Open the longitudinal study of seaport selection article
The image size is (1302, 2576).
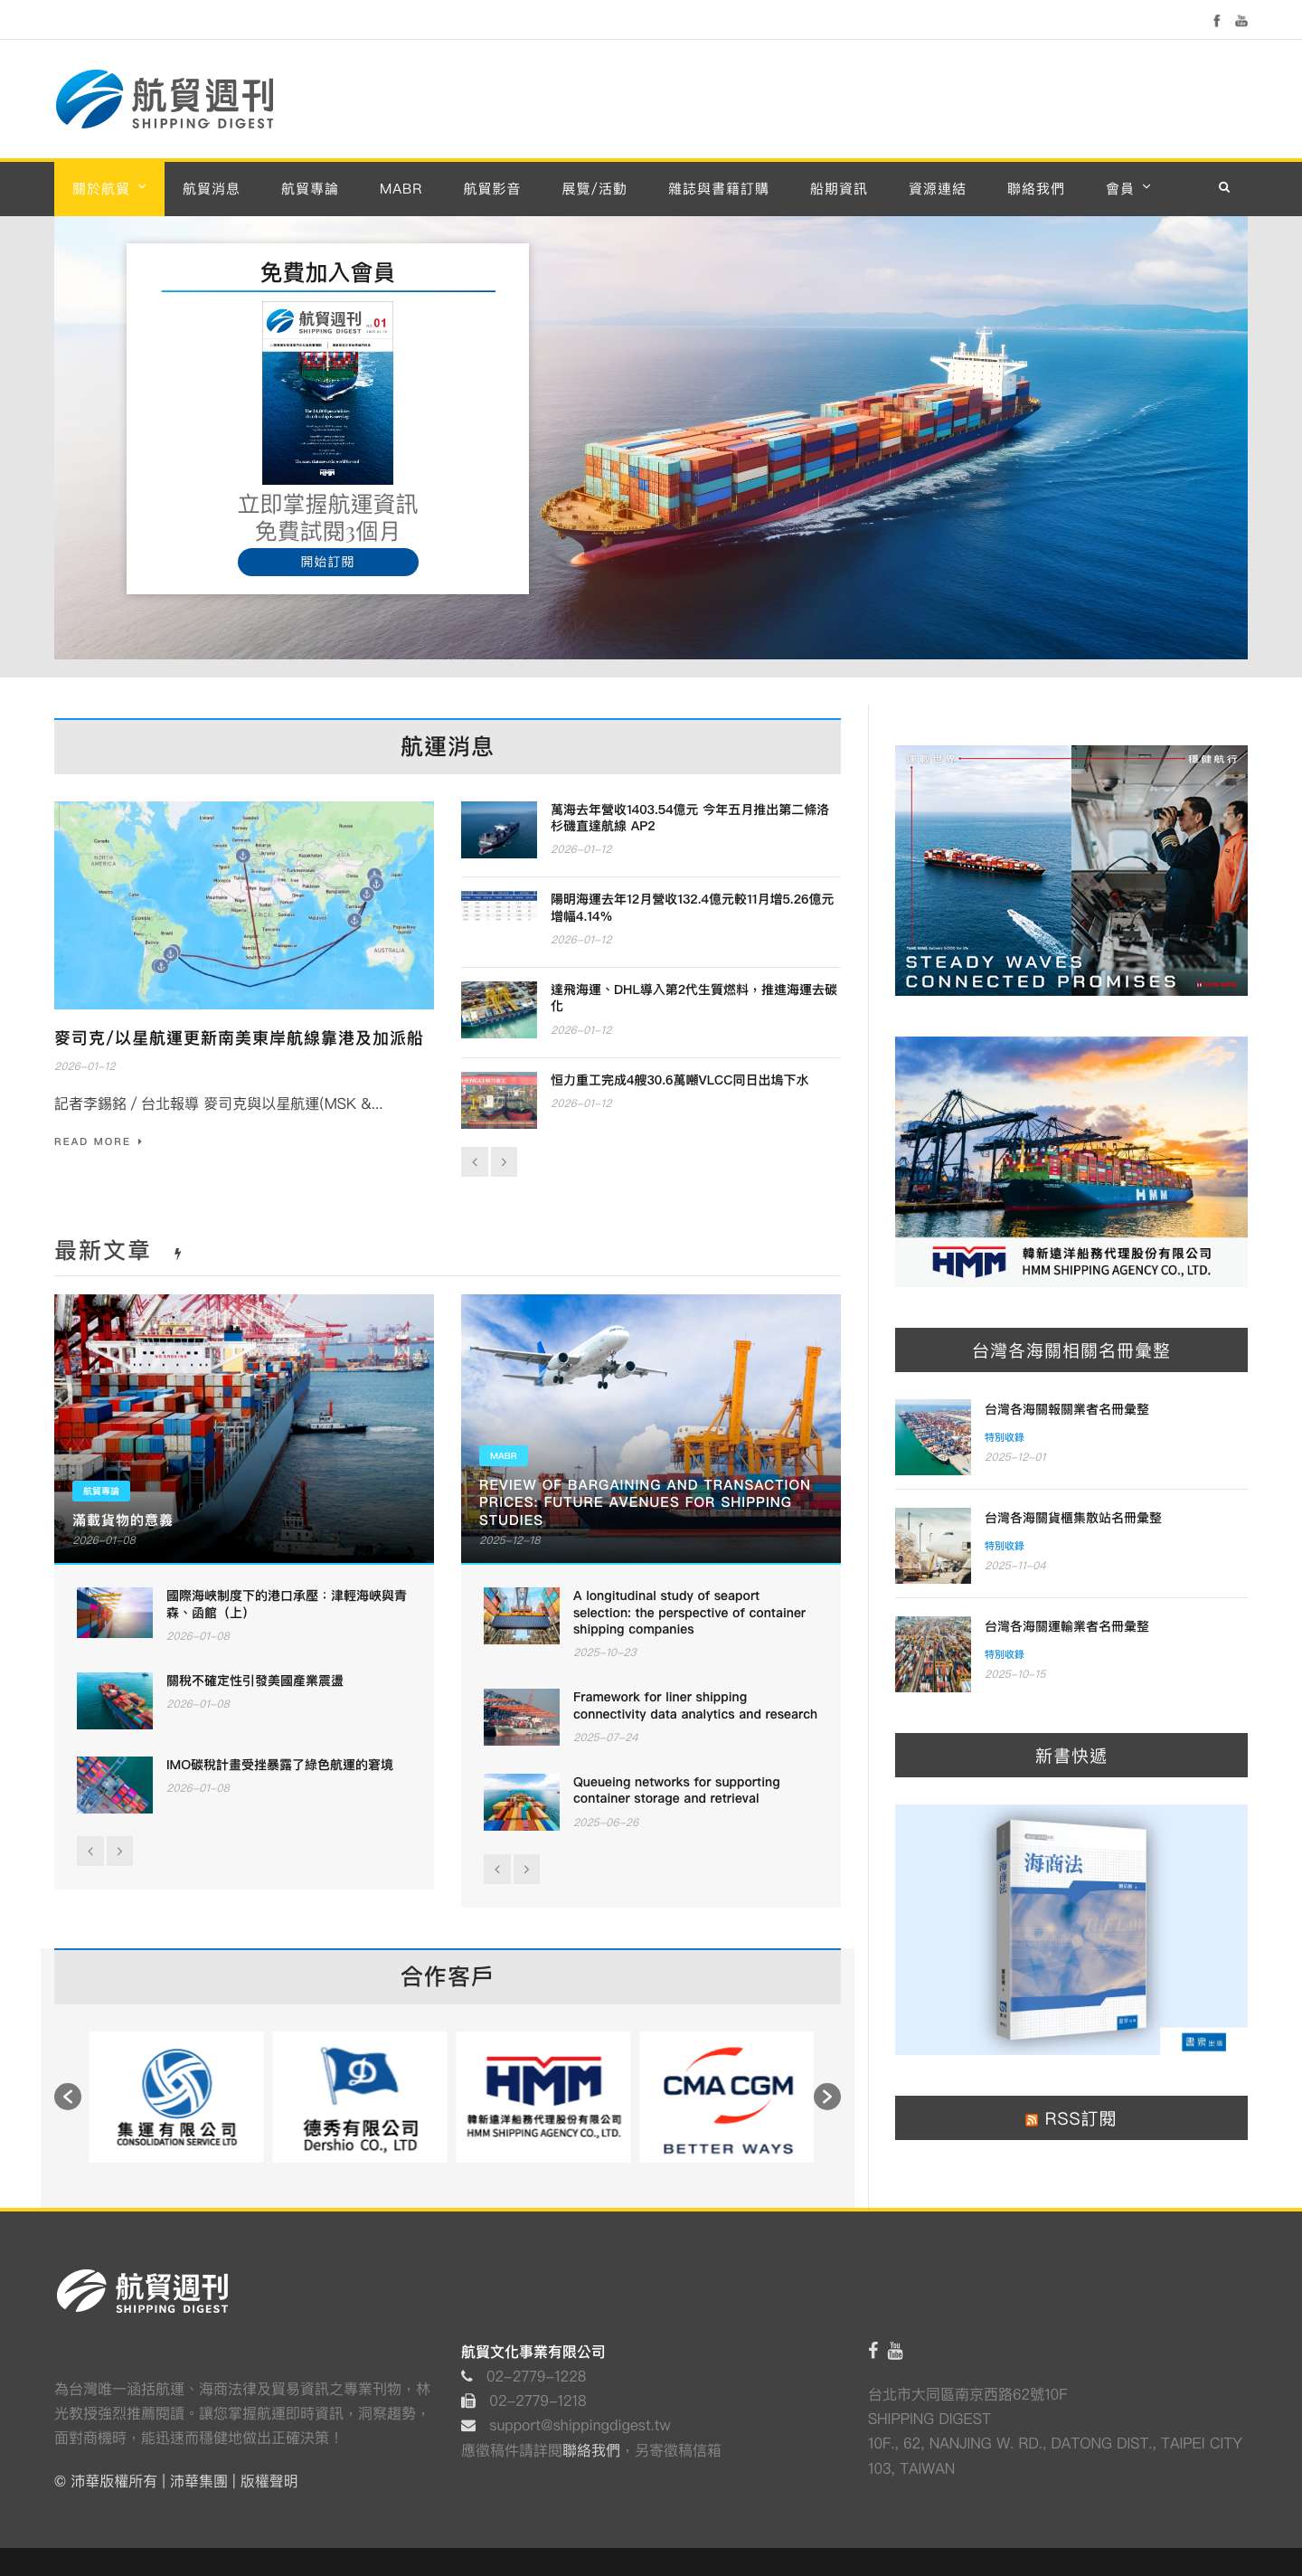pos(689,1612)
